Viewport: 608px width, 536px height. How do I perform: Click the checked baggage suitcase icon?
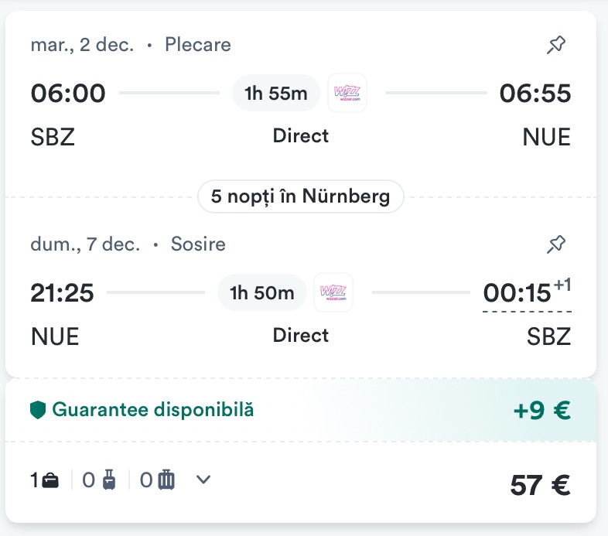pyautogui.click(x=166, y=480)
